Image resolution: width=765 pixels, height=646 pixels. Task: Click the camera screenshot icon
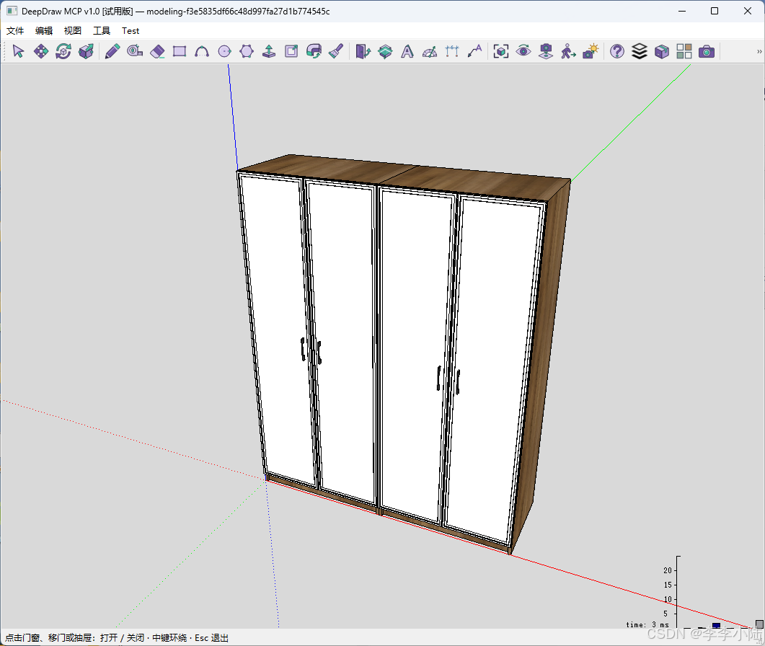[x=707, y=51]
